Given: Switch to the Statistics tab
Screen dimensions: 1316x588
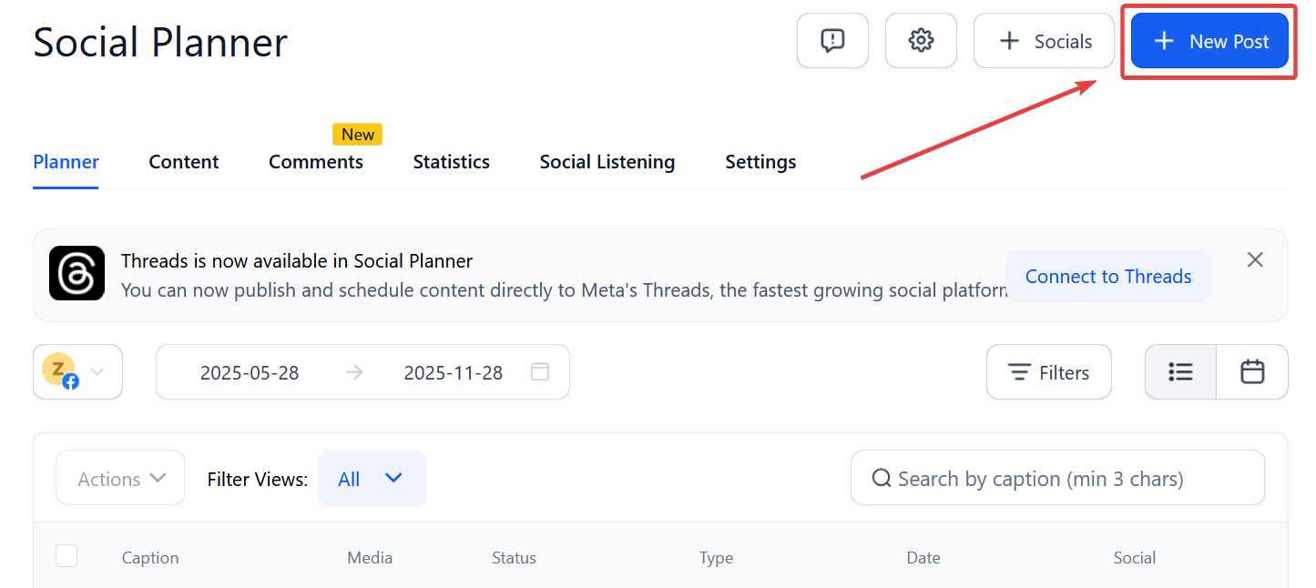Looking at the screenshot, I should 451,162.
